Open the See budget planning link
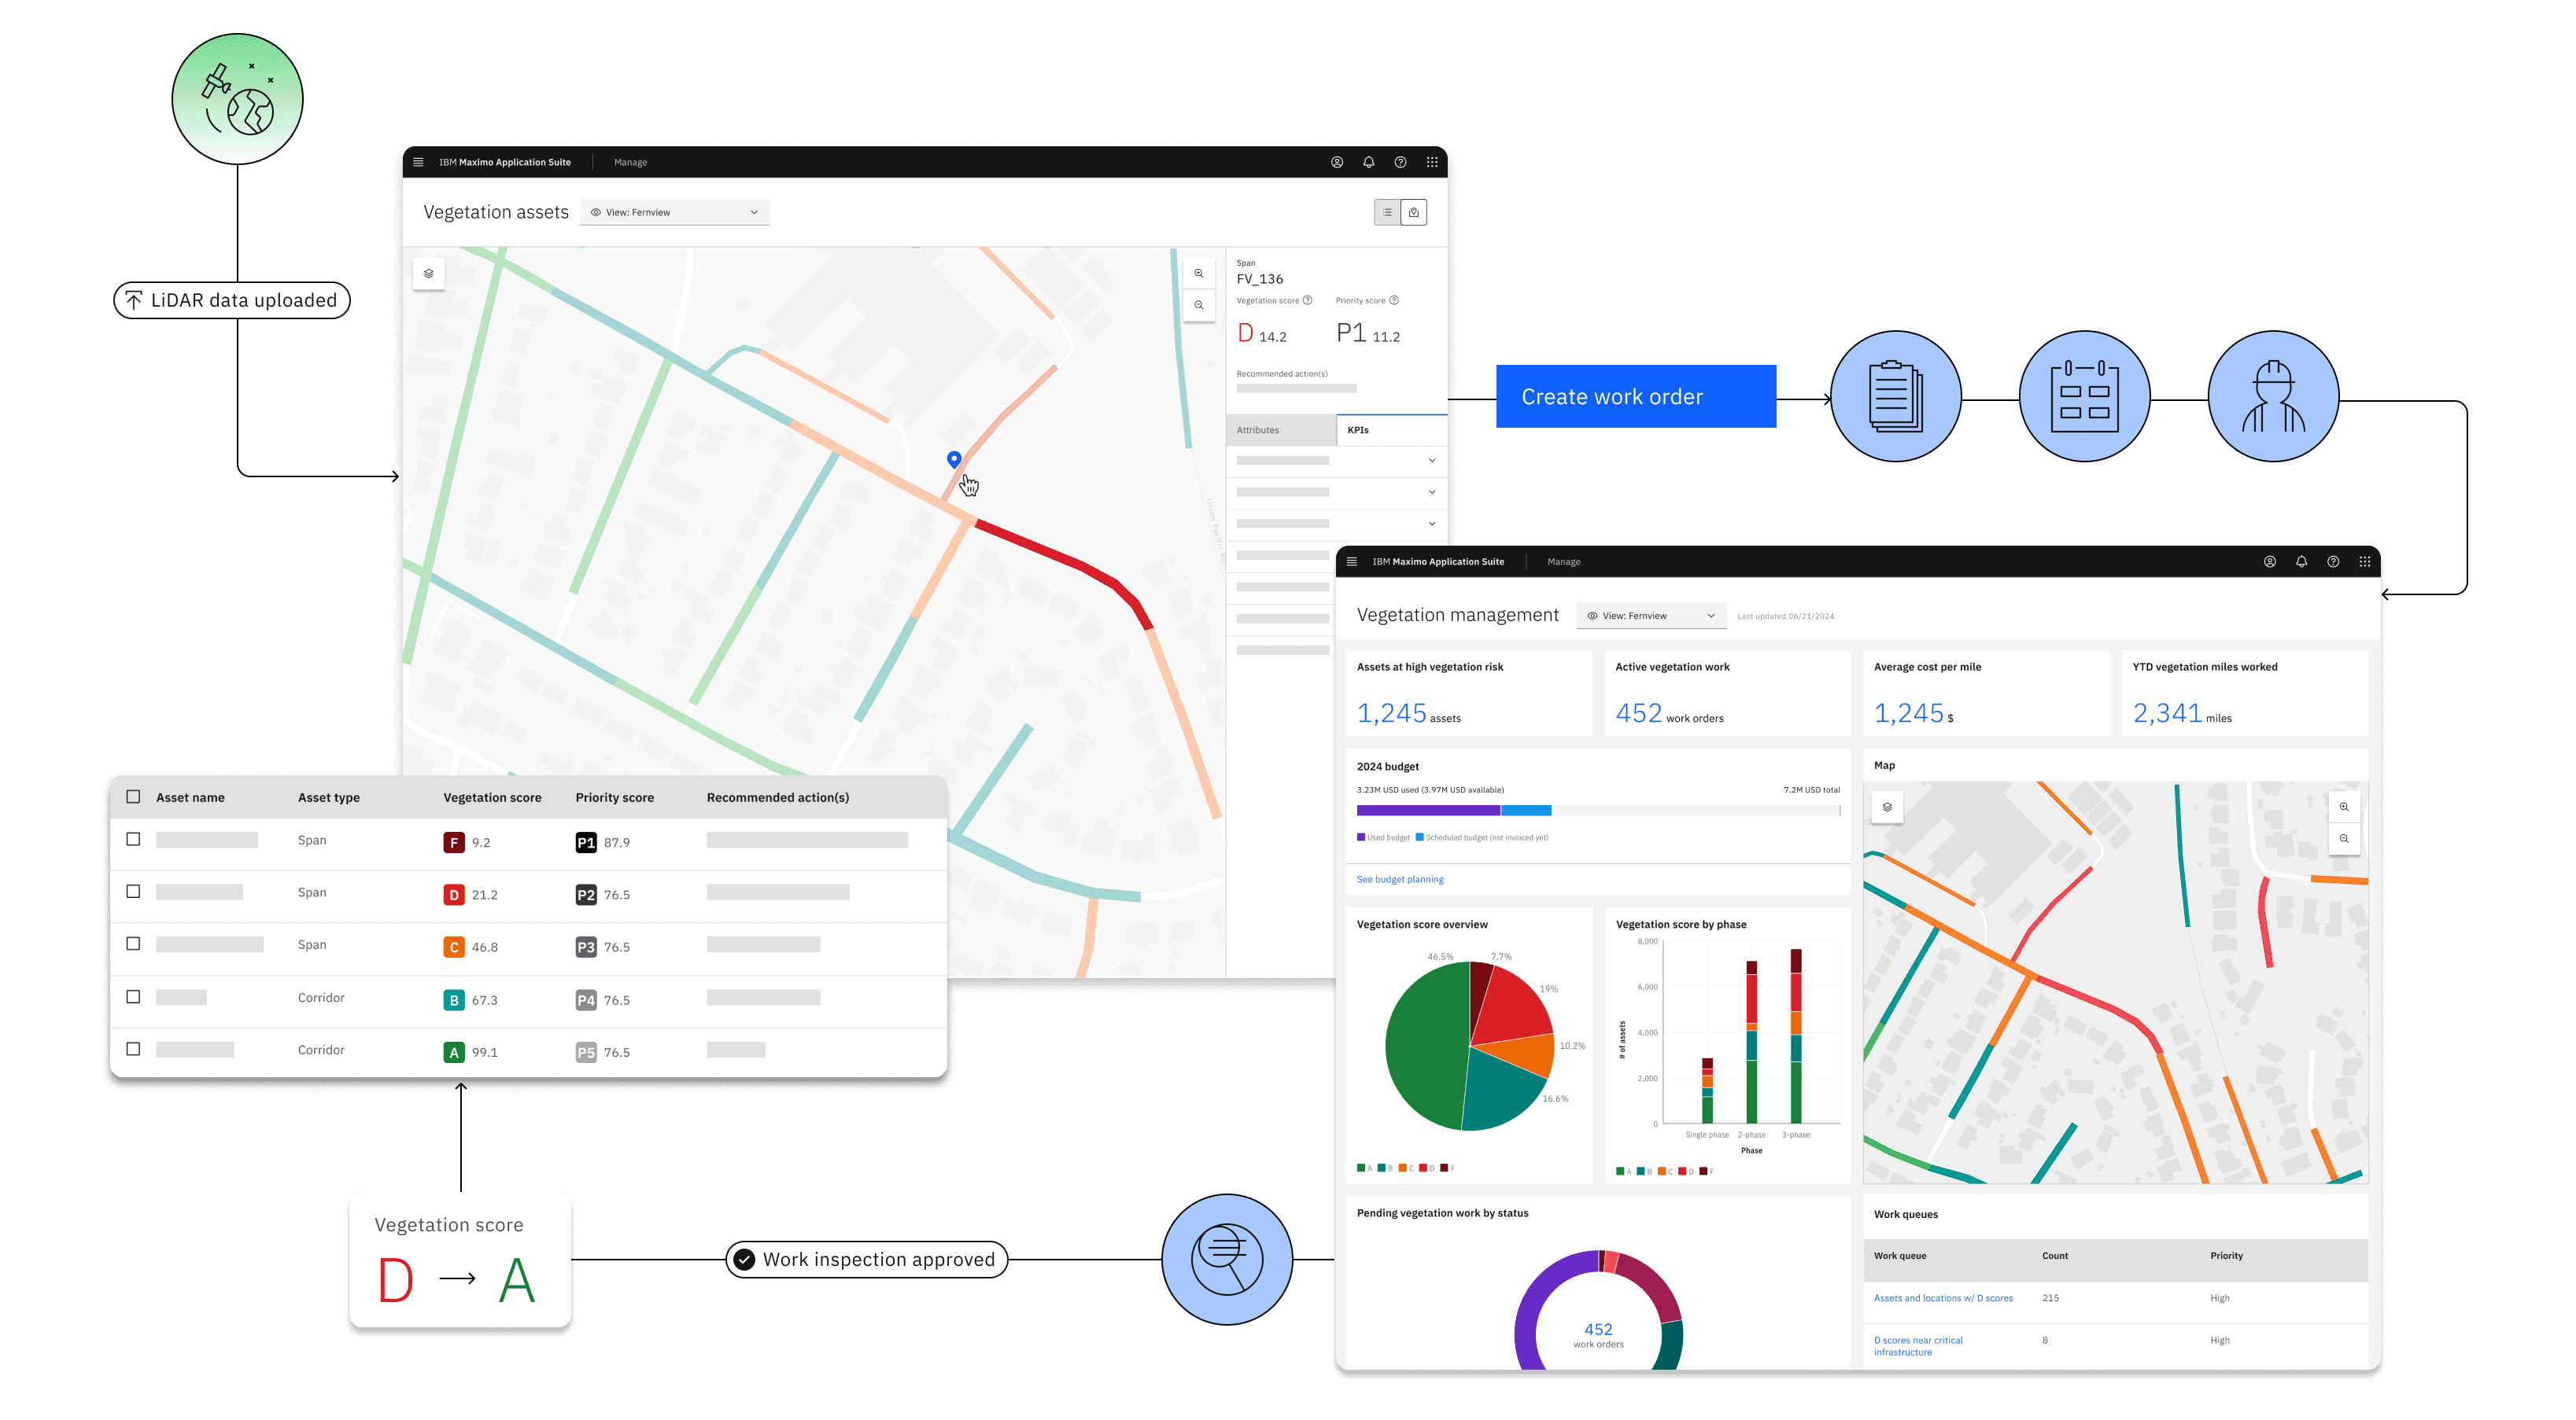The image size is (2576, 1420). click(1399, 879)
